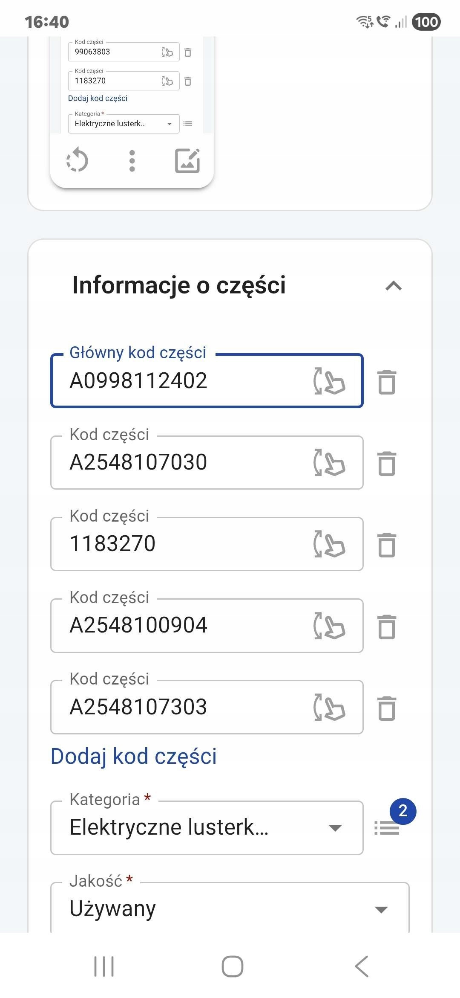Open the Kategoria dropdown
Viewport: 460px width, 998px height.
(x=207, y=828)
